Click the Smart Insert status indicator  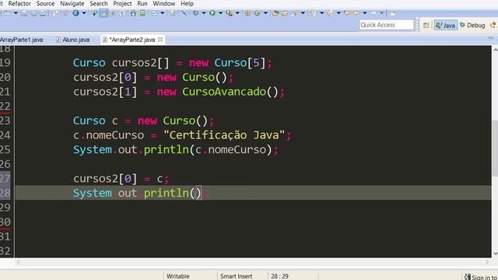[x=236, y=276]
